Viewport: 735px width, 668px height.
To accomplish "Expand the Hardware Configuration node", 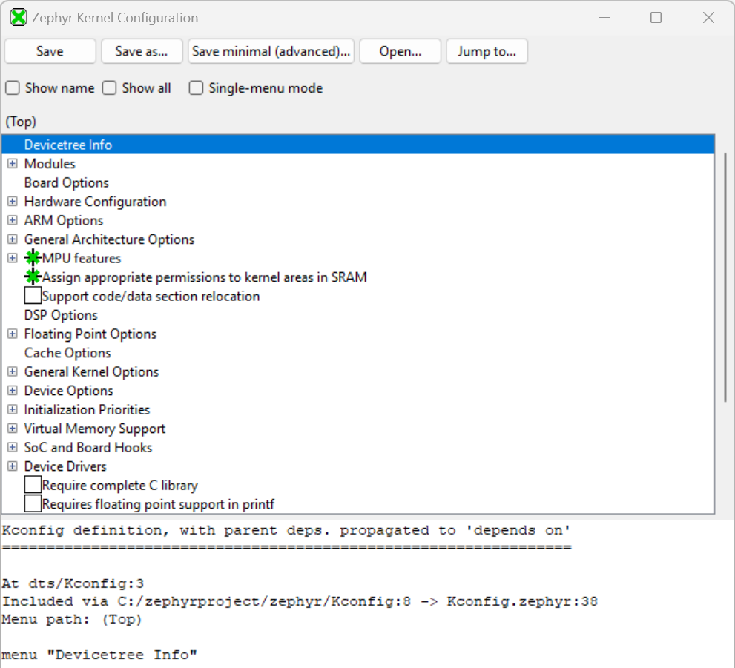I will [x=13, y=202].
